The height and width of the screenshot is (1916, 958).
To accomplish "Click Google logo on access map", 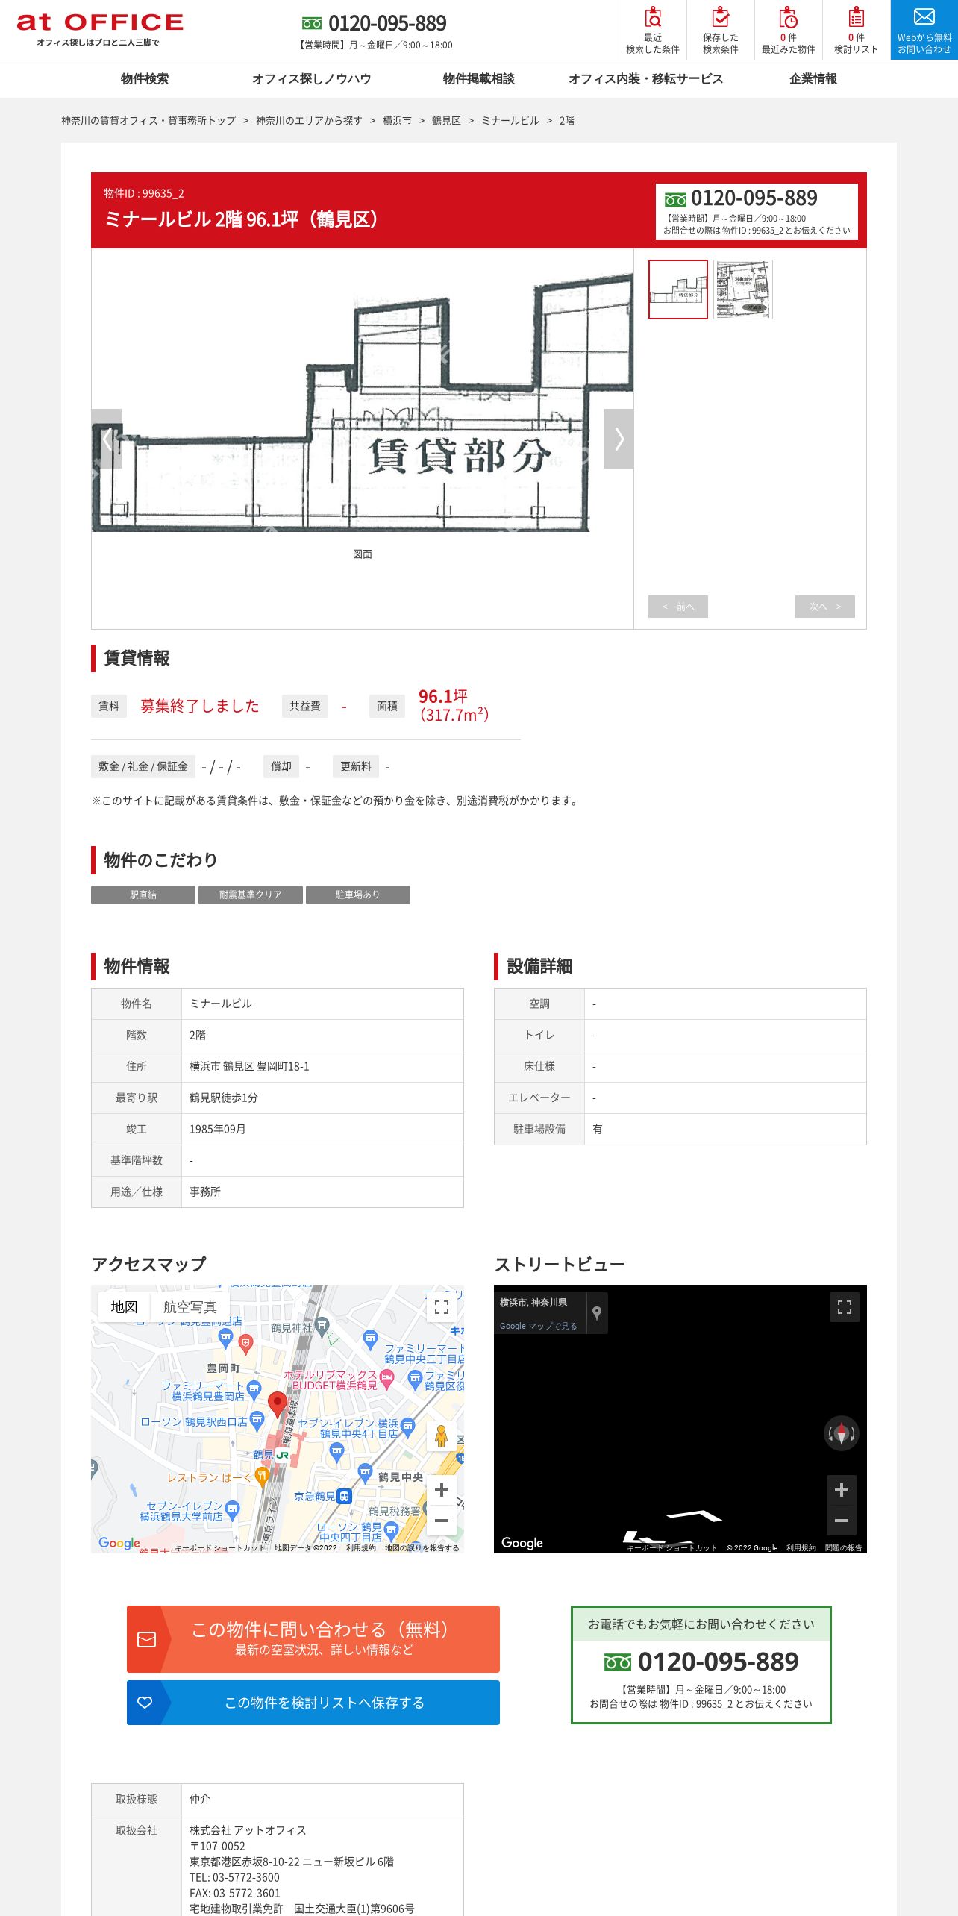I will (x=119, y=1543).
